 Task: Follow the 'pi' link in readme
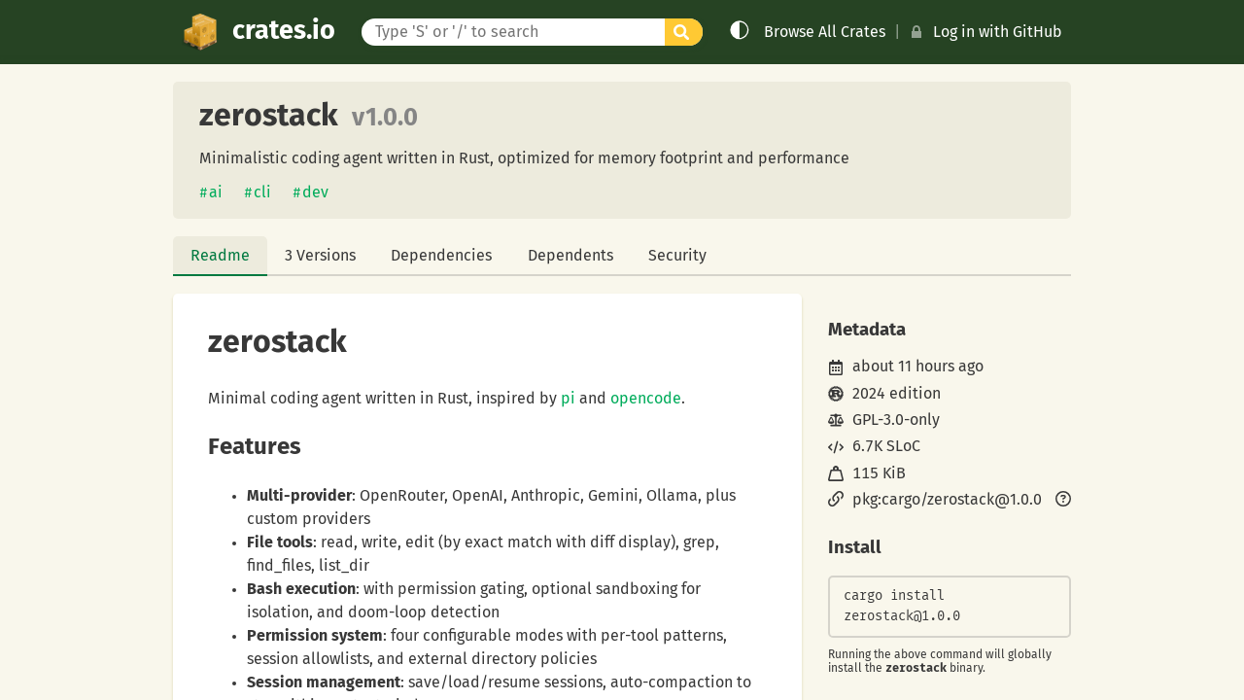pos(568,399)
